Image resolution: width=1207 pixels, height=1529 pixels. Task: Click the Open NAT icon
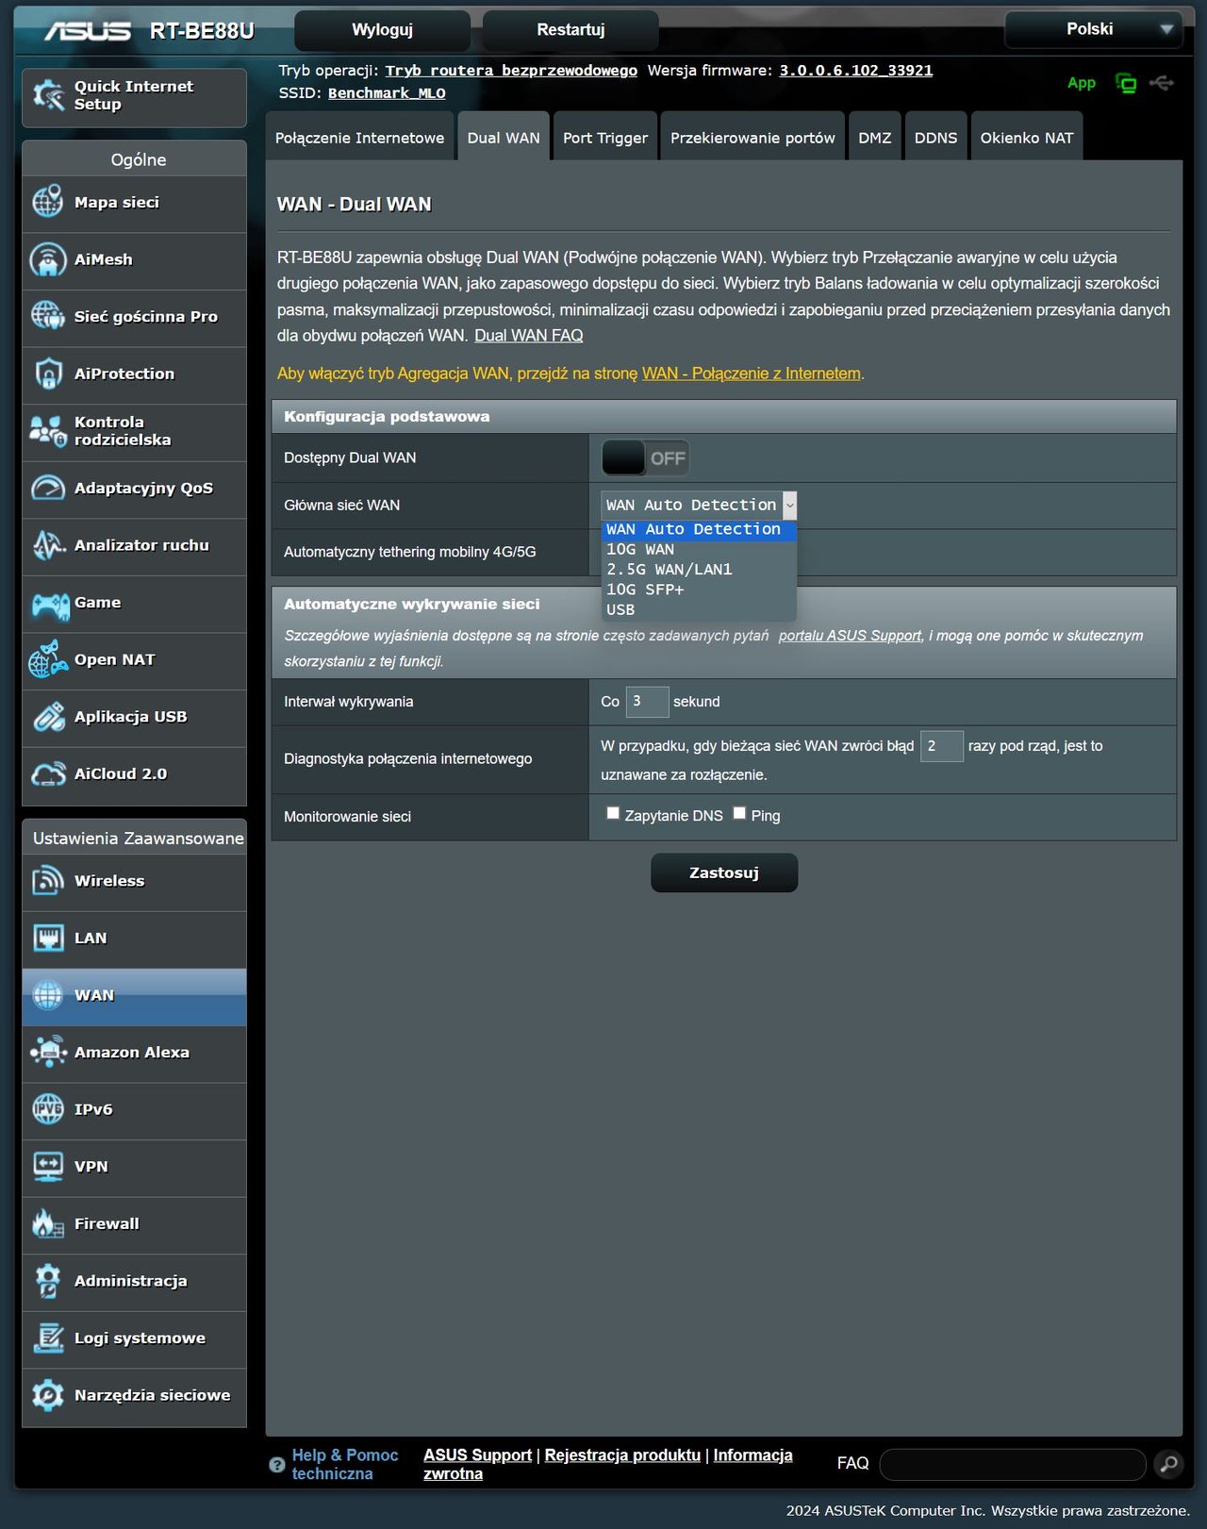[x=48, y=660]
